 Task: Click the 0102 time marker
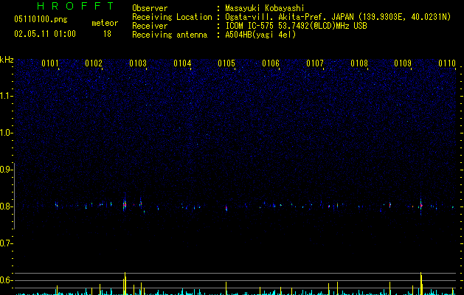pyautogui.click(x=94, y=63)
